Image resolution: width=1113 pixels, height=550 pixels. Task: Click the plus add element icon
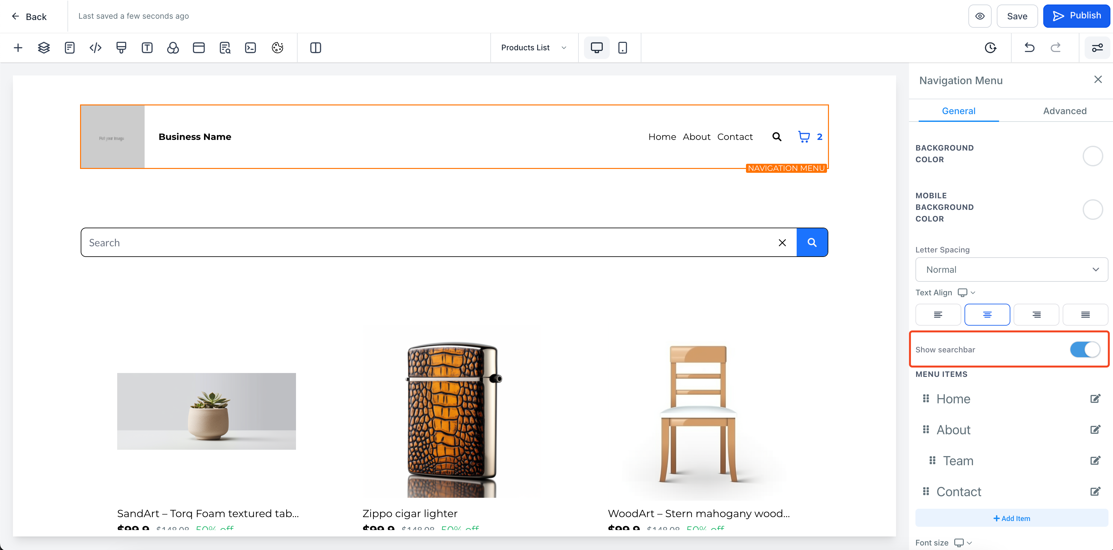18,47
